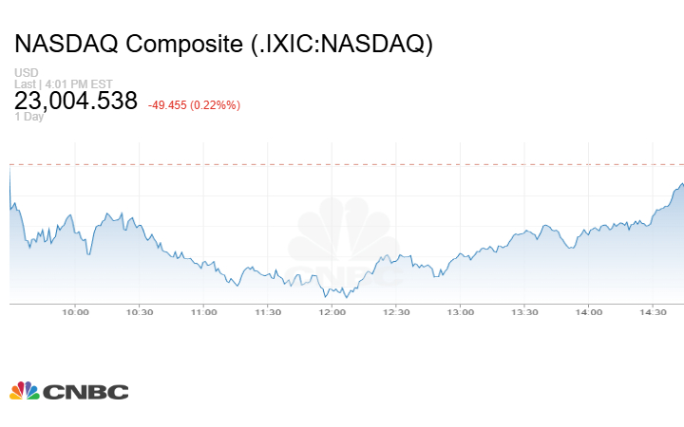Click the 14:00 time axis label
Image resolution: width=684 pixels, height=427 pixels.
[x=589, y=312]
